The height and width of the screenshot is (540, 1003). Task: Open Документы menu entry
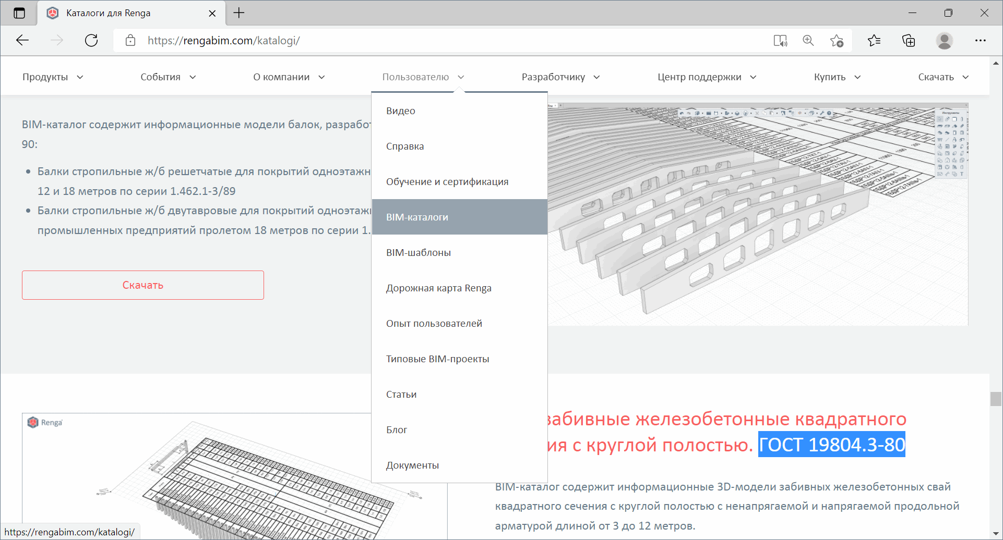(x=459, y=465)
